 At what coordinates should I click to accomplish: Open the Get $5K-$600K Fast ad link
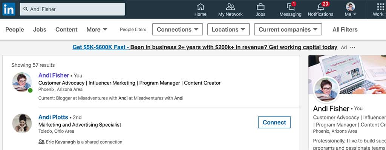click(x=101, y=47)
